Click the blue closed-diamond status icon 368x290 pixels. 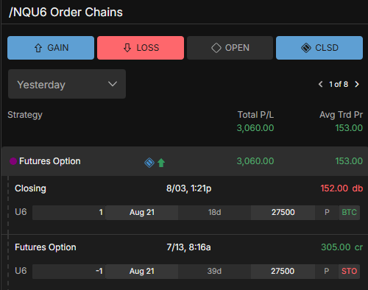coord(149,163)
